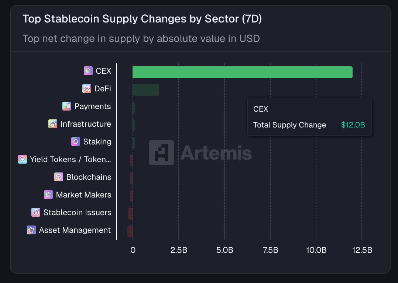This screenshot has width=398, height=283.
Task: Click the CEX sector bank icon
Action: tap(88, 71)
